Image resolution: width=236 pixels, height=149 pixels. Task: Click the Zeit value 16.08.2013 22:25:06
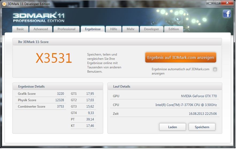pyautogui.click(x=203, y=114)
